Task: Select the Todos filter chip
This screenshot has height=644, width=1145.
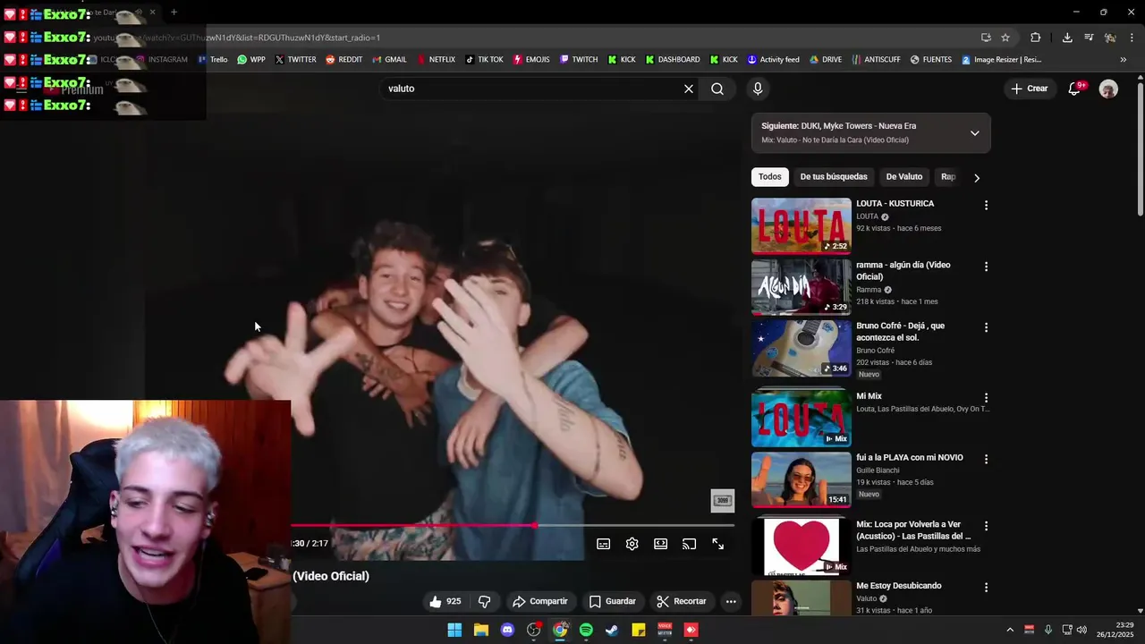Action: point(770,177)
